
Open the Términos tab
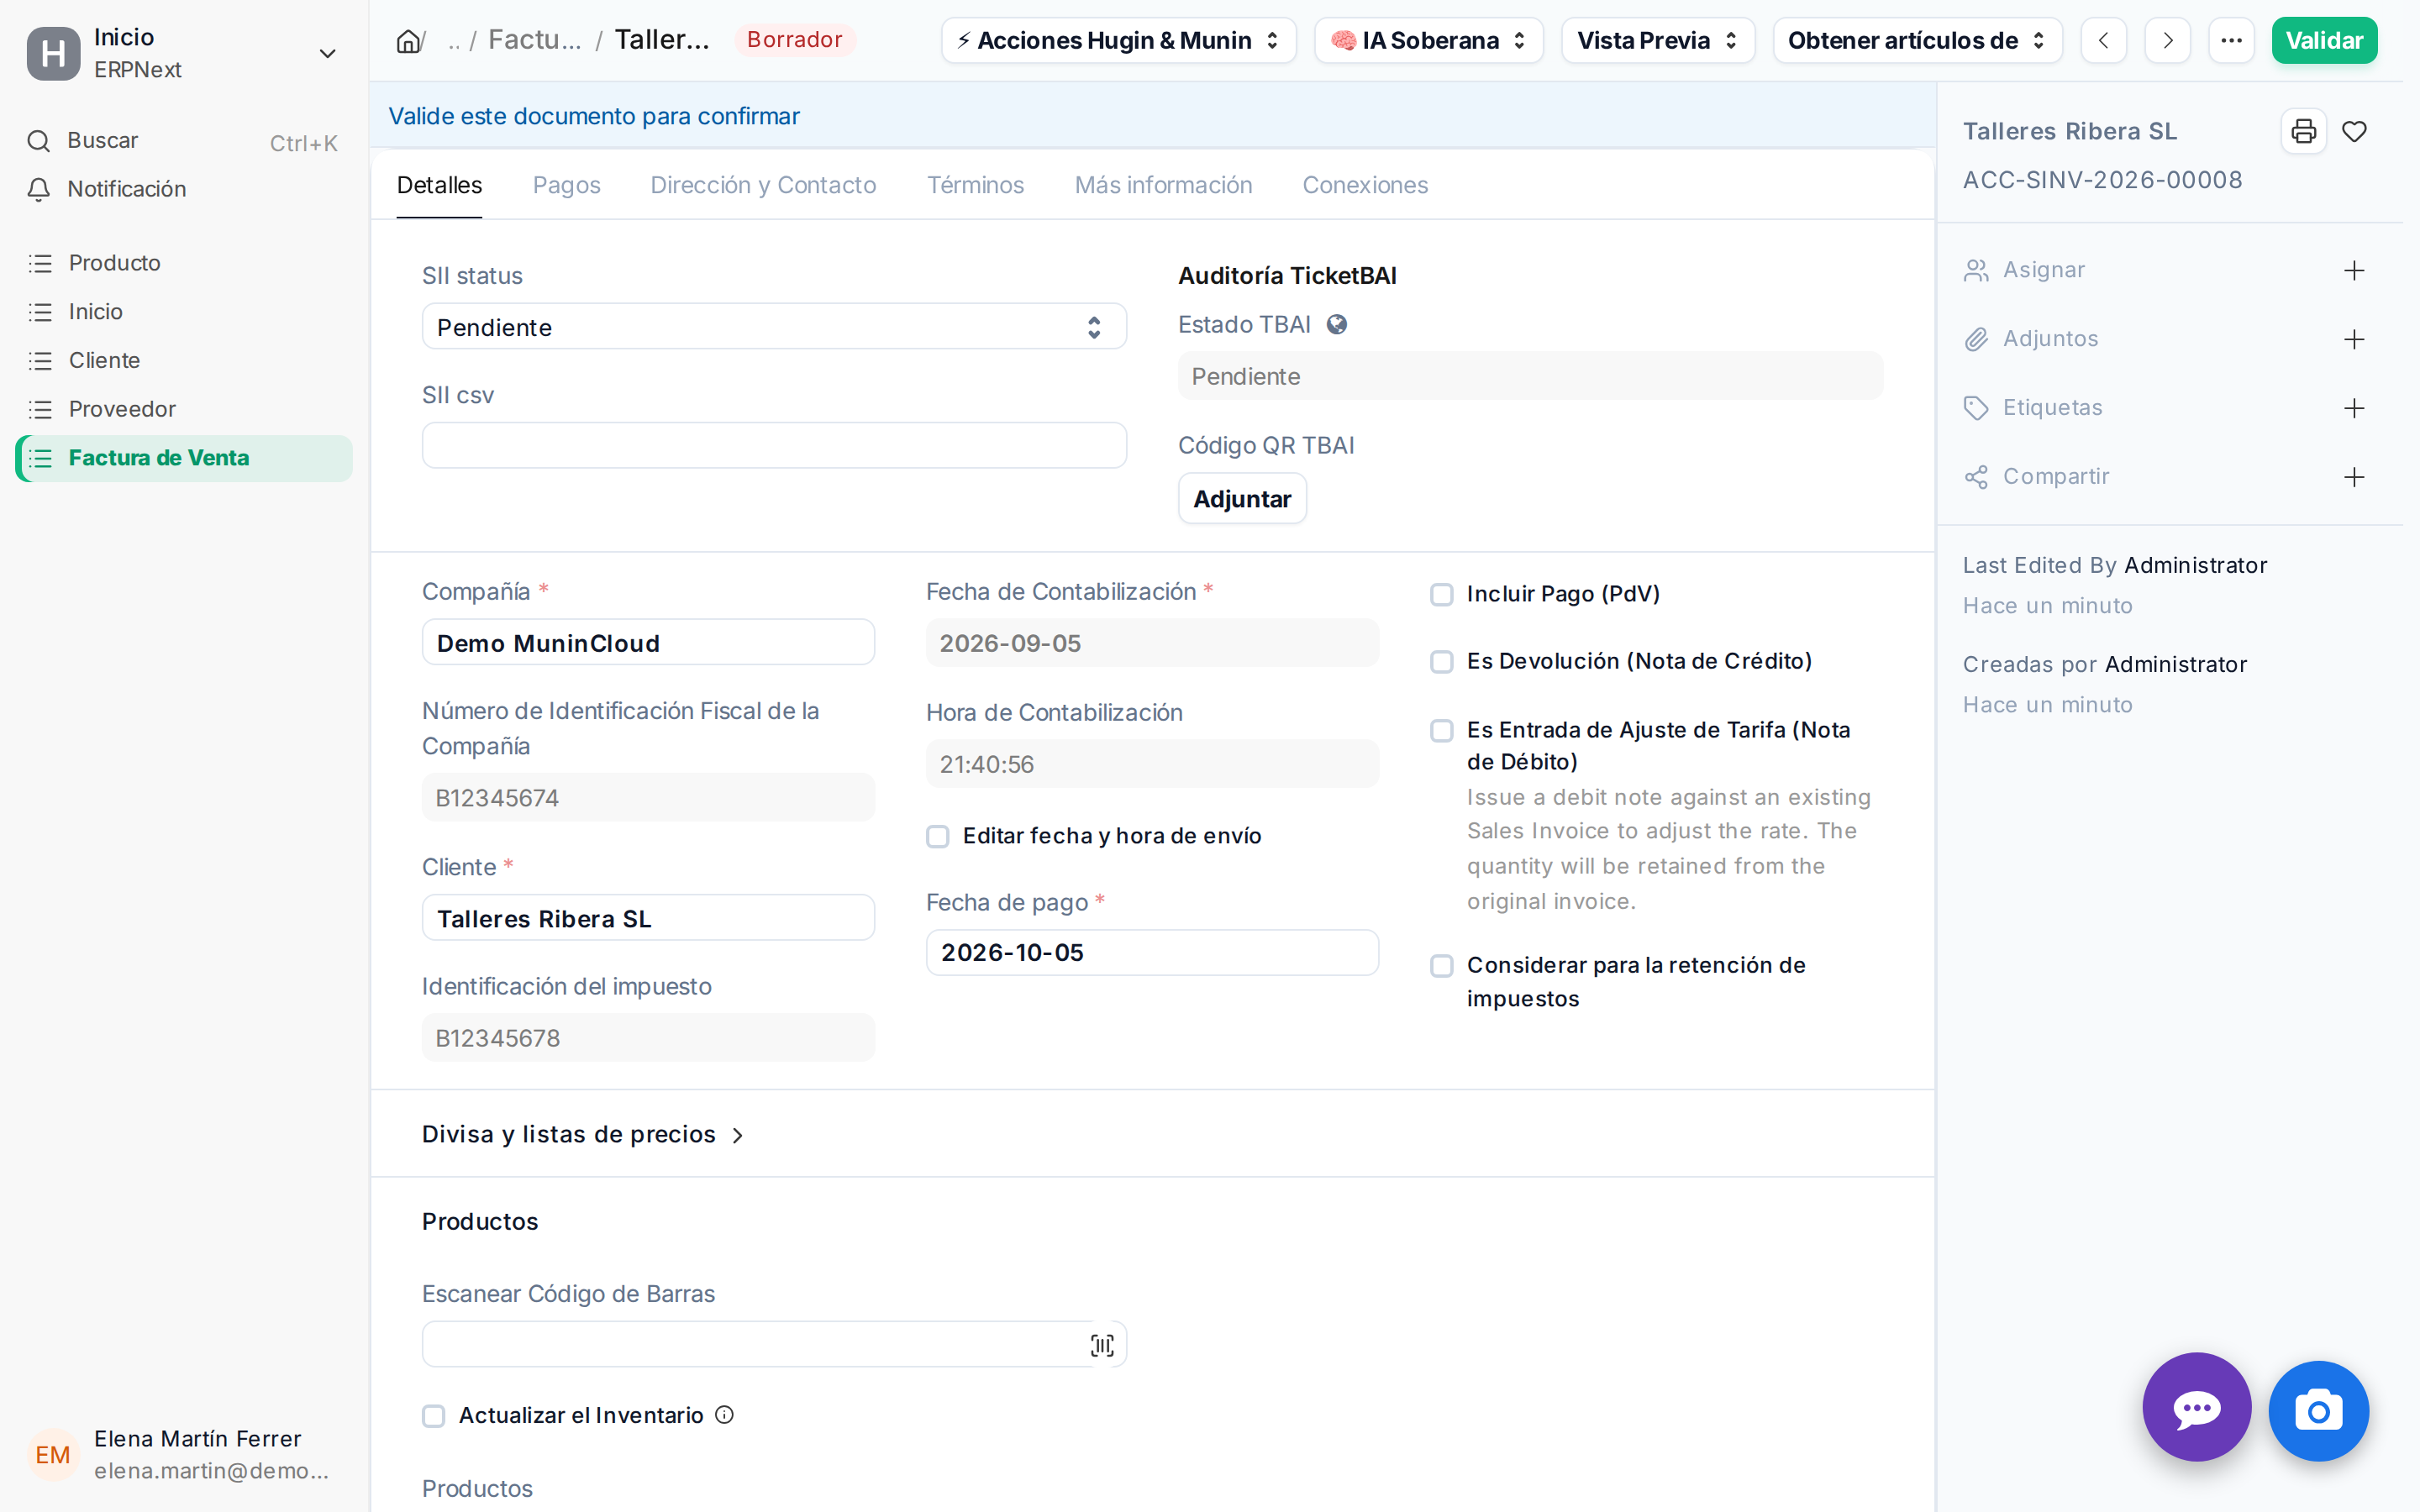(975, 185)
